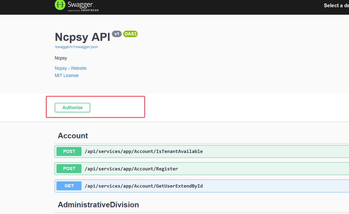This screenshot has height=214, width=349.
Task: Click the GET badge for GetUserExtendById
Action: point(69,186)
